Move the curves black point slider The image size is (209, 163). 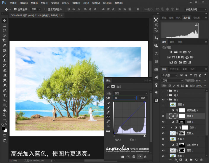tap(114, 136)
